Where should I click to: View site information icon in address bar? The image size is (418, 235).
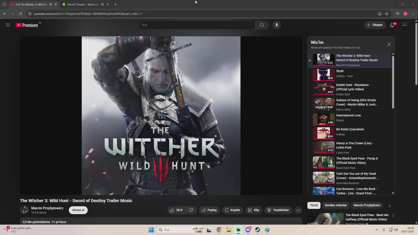[x=30, y=14]
